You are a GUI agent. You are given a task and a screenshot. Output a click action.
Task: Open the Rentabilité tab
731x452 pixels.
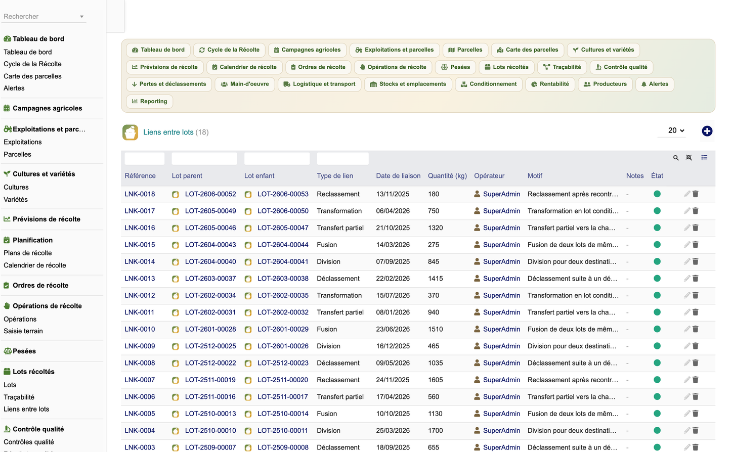click(x=550, y=84)
